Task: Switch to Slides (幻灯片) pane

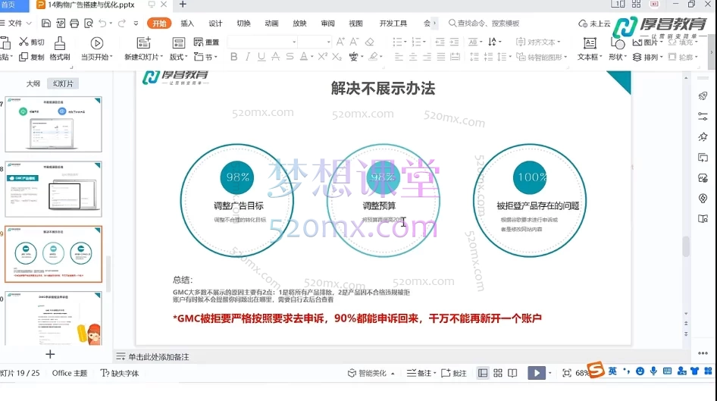Action: point(63,83)
